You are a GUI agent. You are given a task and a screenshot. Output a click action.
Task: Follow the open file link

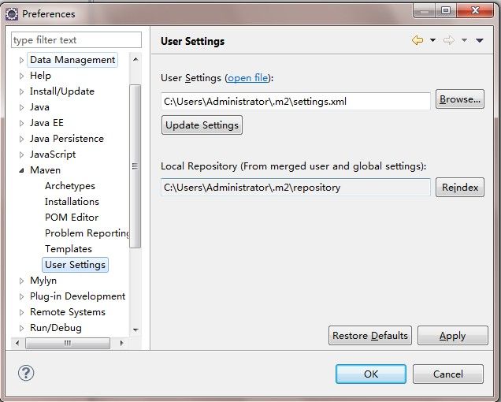point(248,78)
